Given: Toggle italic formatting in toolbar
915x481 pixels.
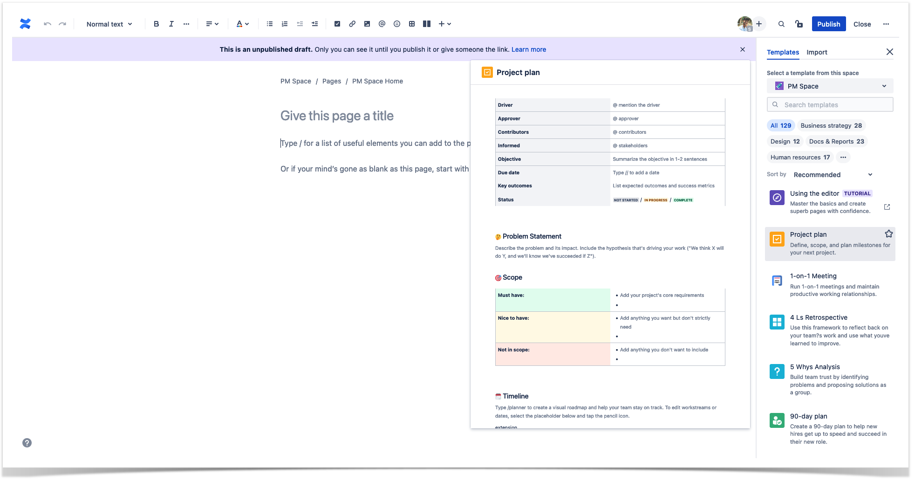Looking at the screenshot, I should pyautogui.click(x=171, y=24).
